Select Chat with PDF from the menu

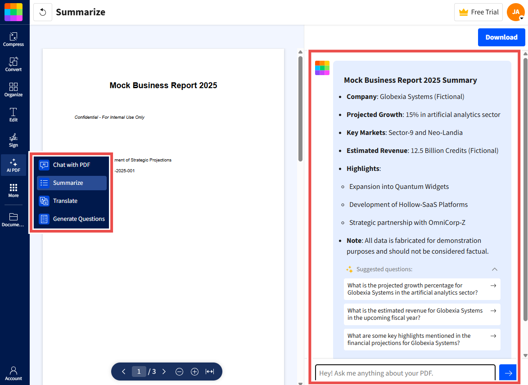[71, 165]
